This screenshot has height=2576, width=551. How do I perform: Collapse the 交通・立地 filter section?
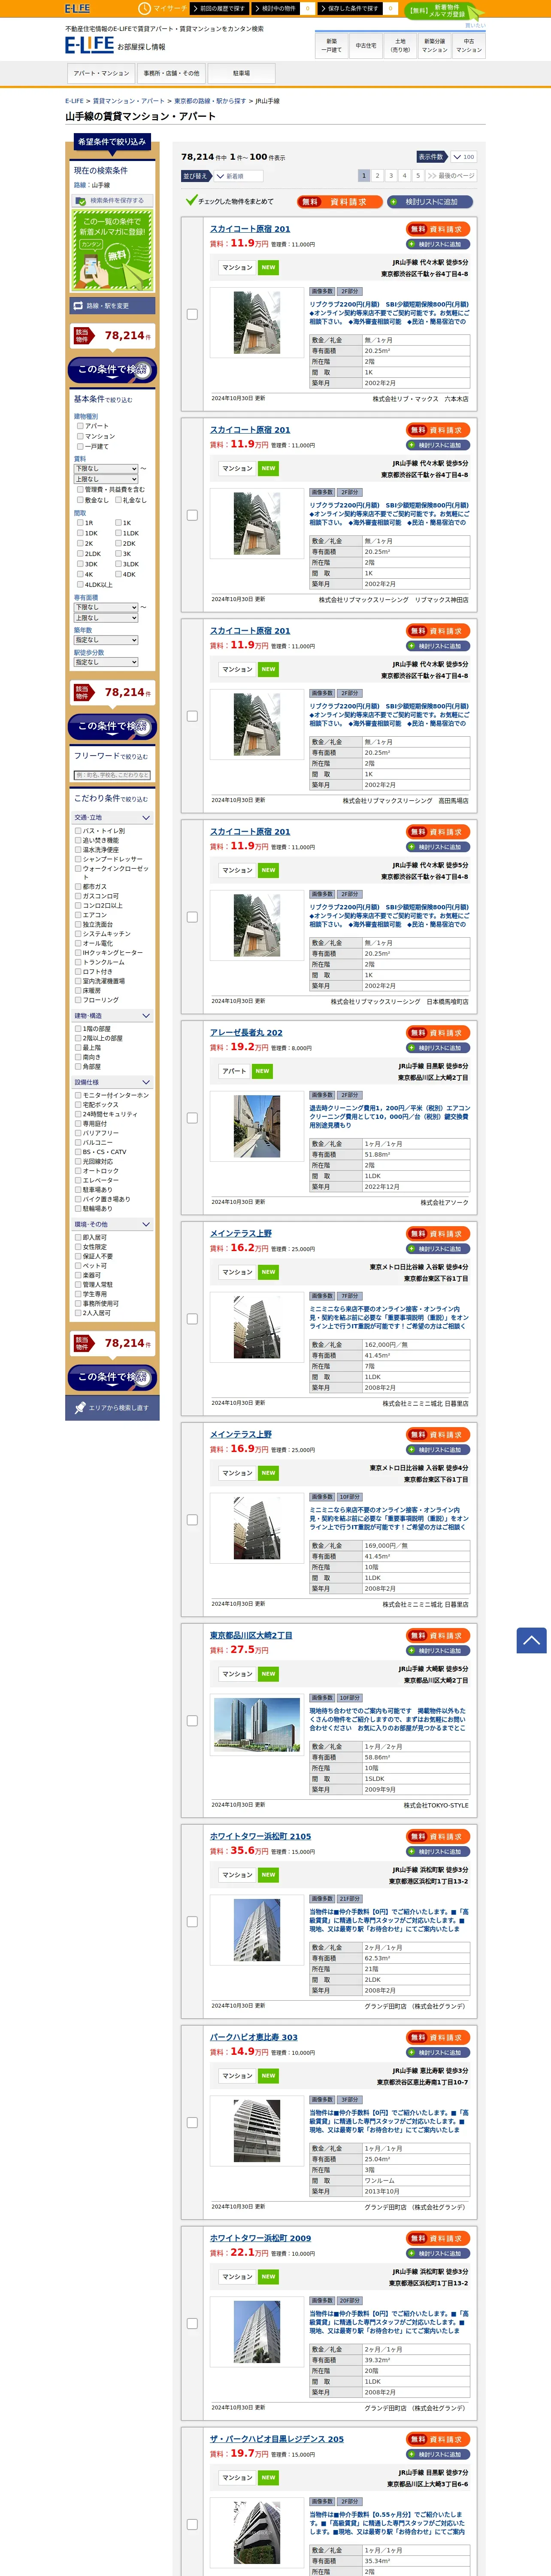coord(112,818)
